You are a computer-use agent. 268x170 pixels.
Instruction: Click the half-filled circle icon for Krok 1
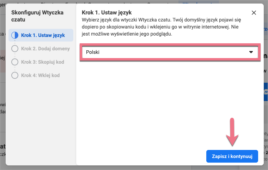point(15,35)
